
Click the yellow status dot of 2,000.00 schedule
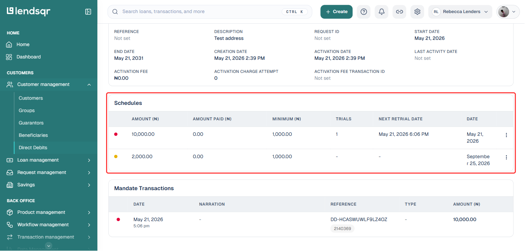(x=116, y=156)
